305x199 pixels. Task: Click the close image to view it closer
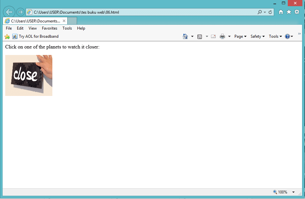tap(29, 75)
